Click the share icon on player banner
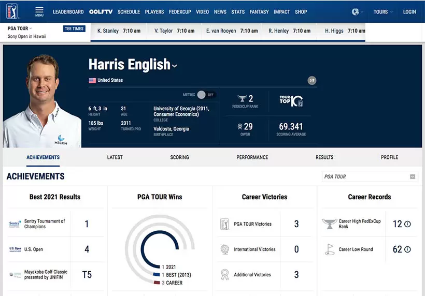Viewport: 425px width, 296px height. click(311, 80)
